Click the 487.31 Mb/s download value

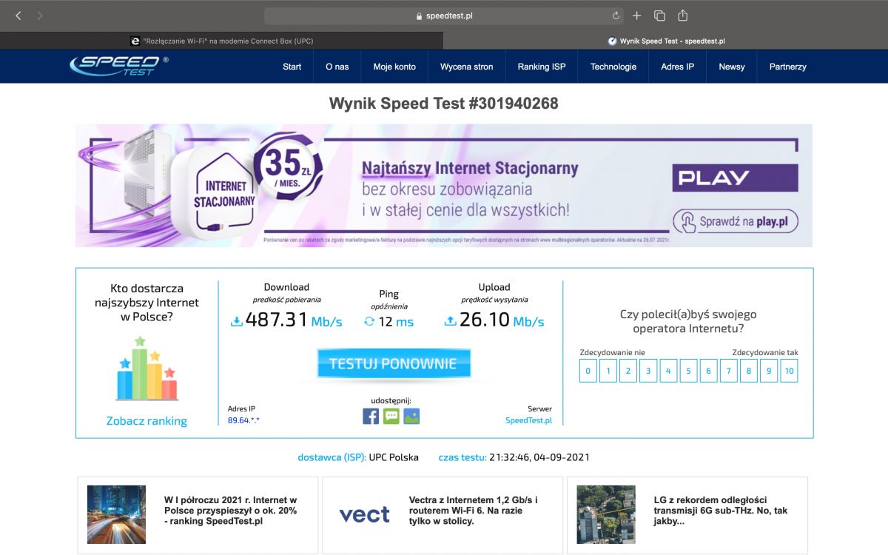coord(294,320)
